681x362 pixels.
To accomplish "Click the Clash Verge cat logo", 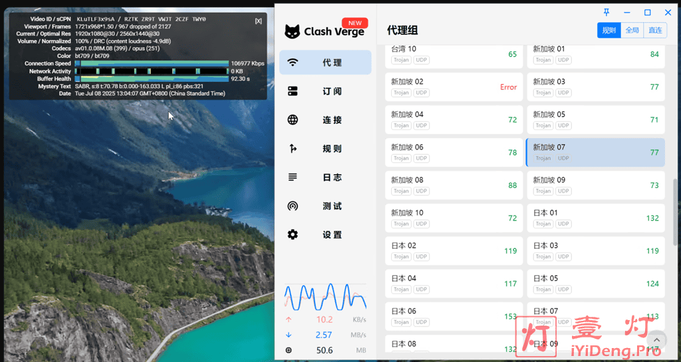I will coord(292,31).
